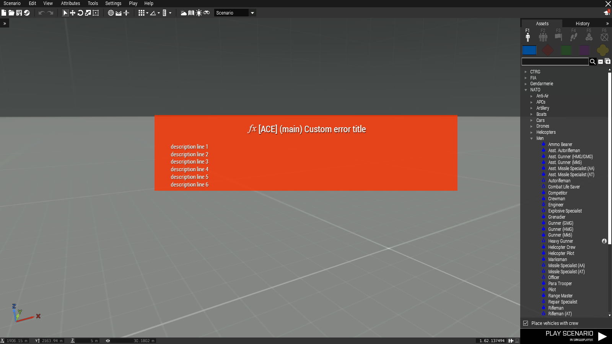Open the Attributes menu
612x344 pixels.
(70, 3)
